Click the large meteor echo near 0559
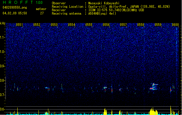The image size is (182, 115). 154,87
